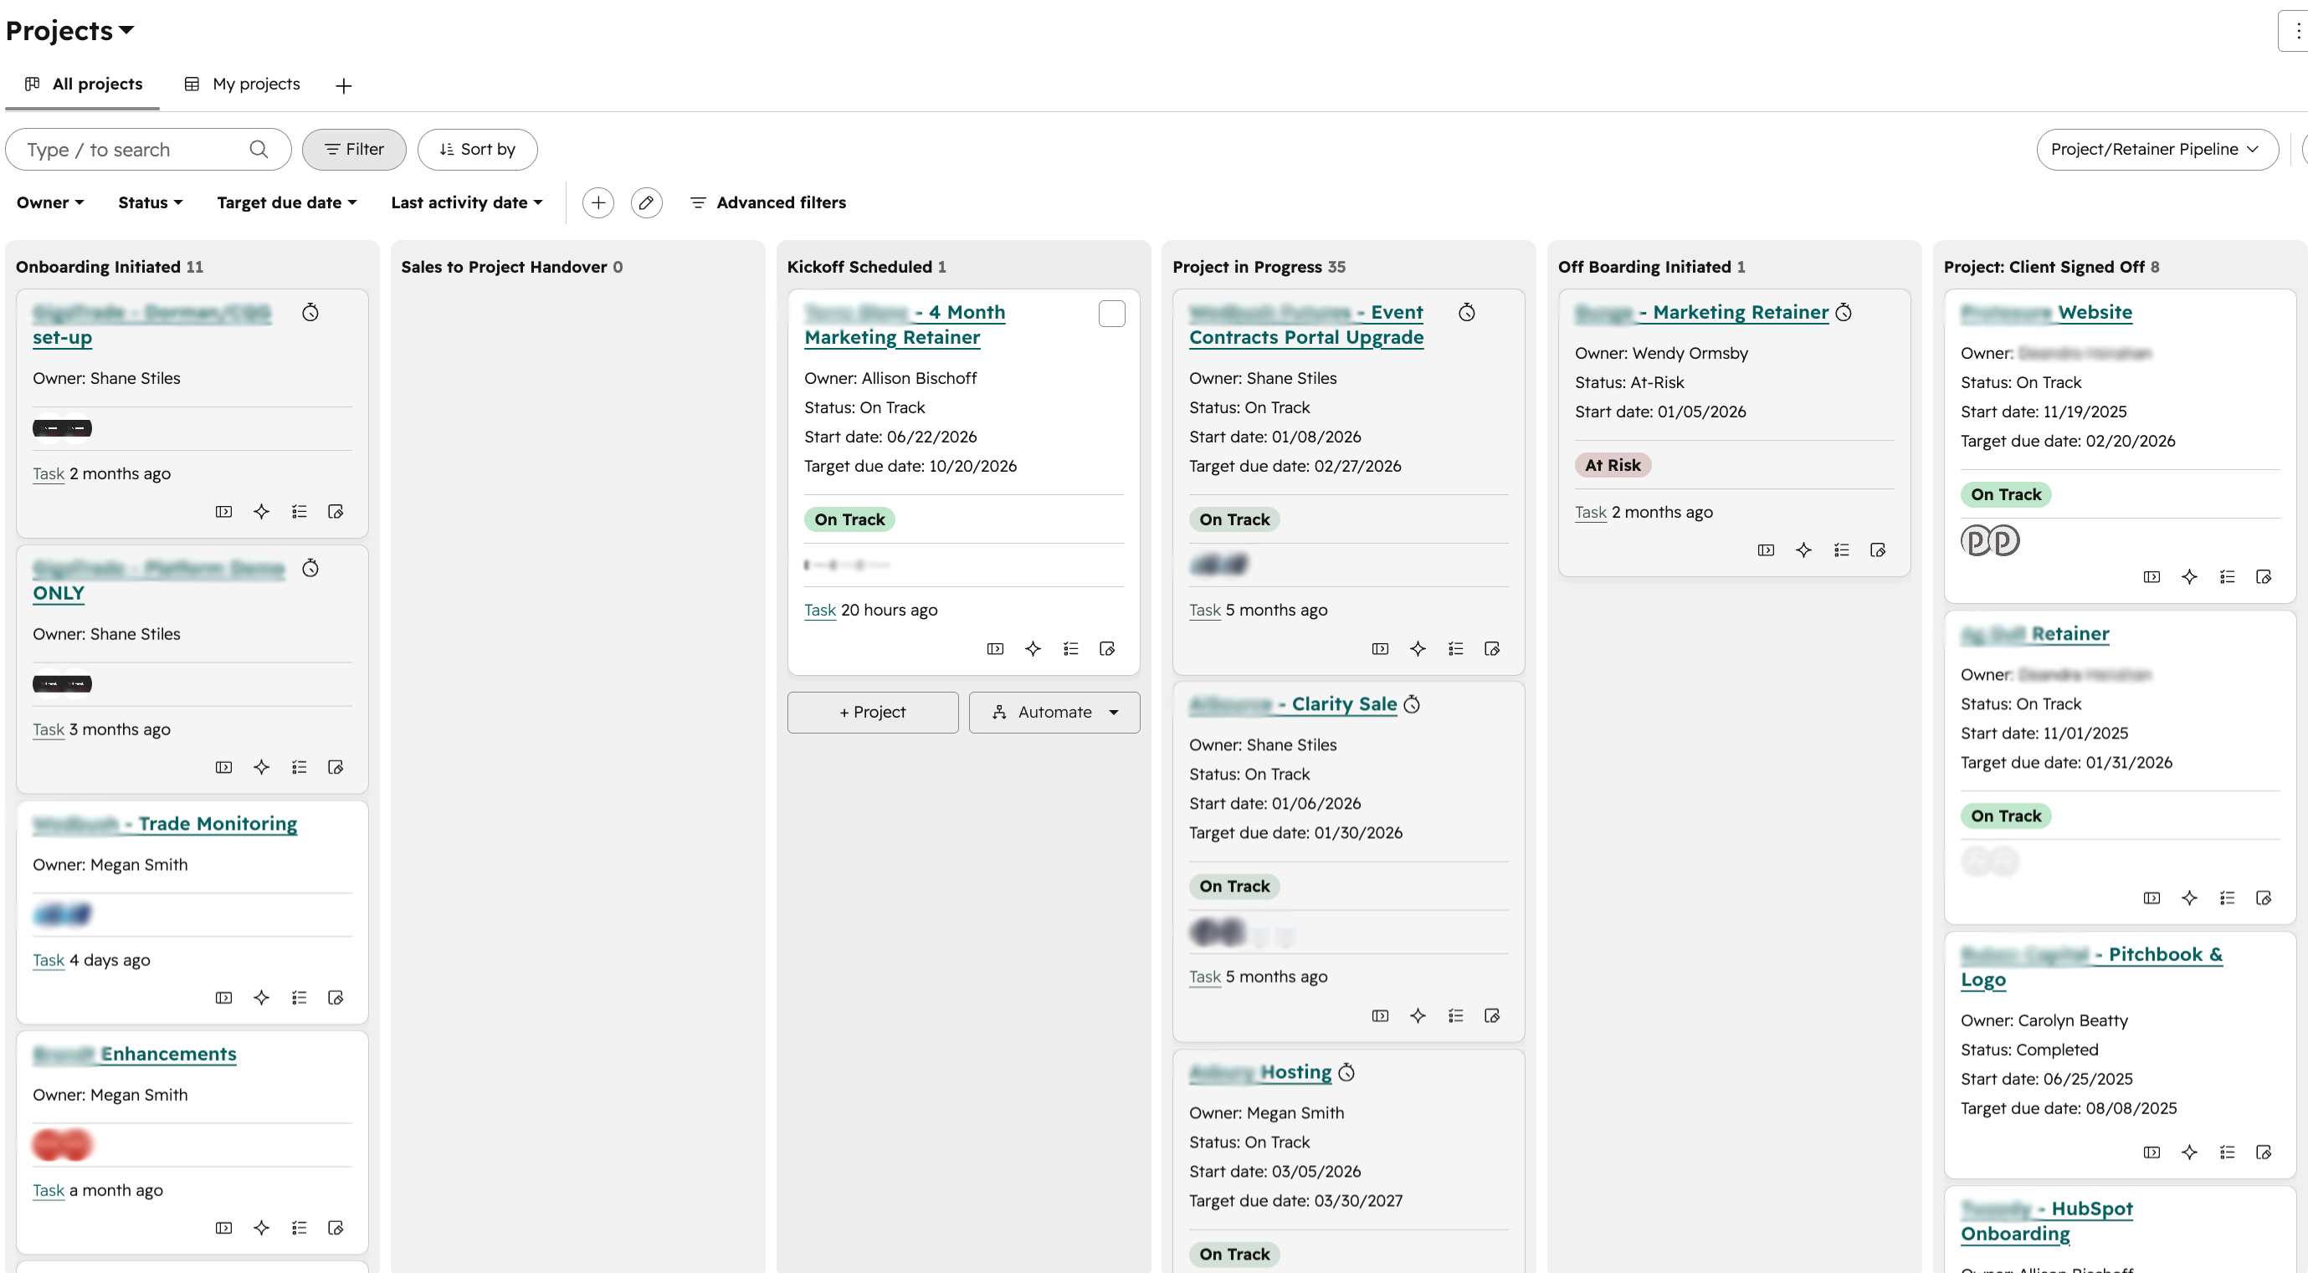The image size is (2308, 1273).
Task: Switch to the All projects tab
Action: click(x=84, y=84)
